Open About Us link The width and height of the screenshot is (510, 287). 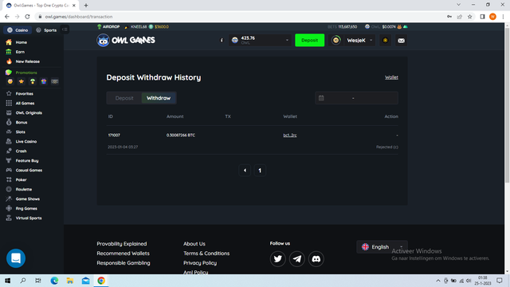[x=194, y=244]
